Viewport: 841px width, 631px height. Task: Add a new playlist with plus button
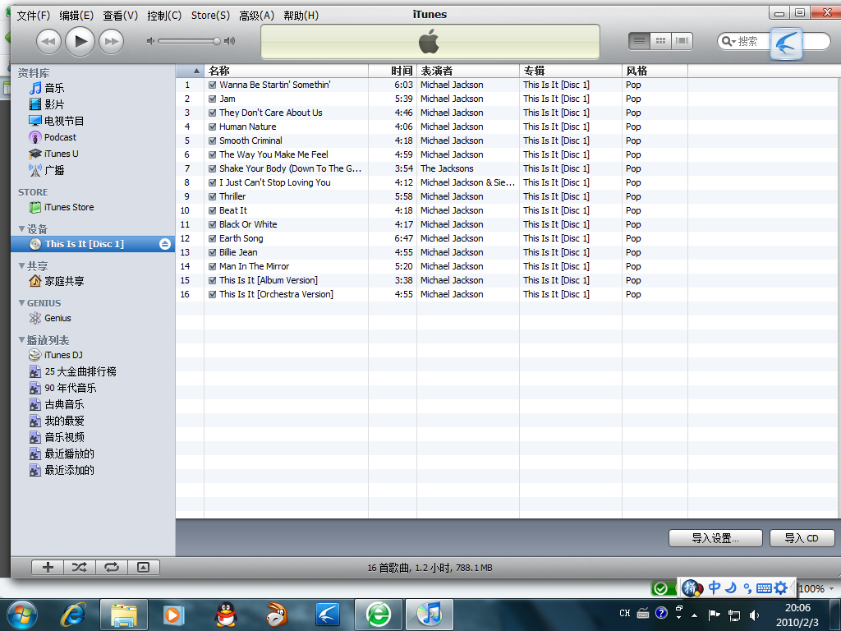[x=48, y=567]
